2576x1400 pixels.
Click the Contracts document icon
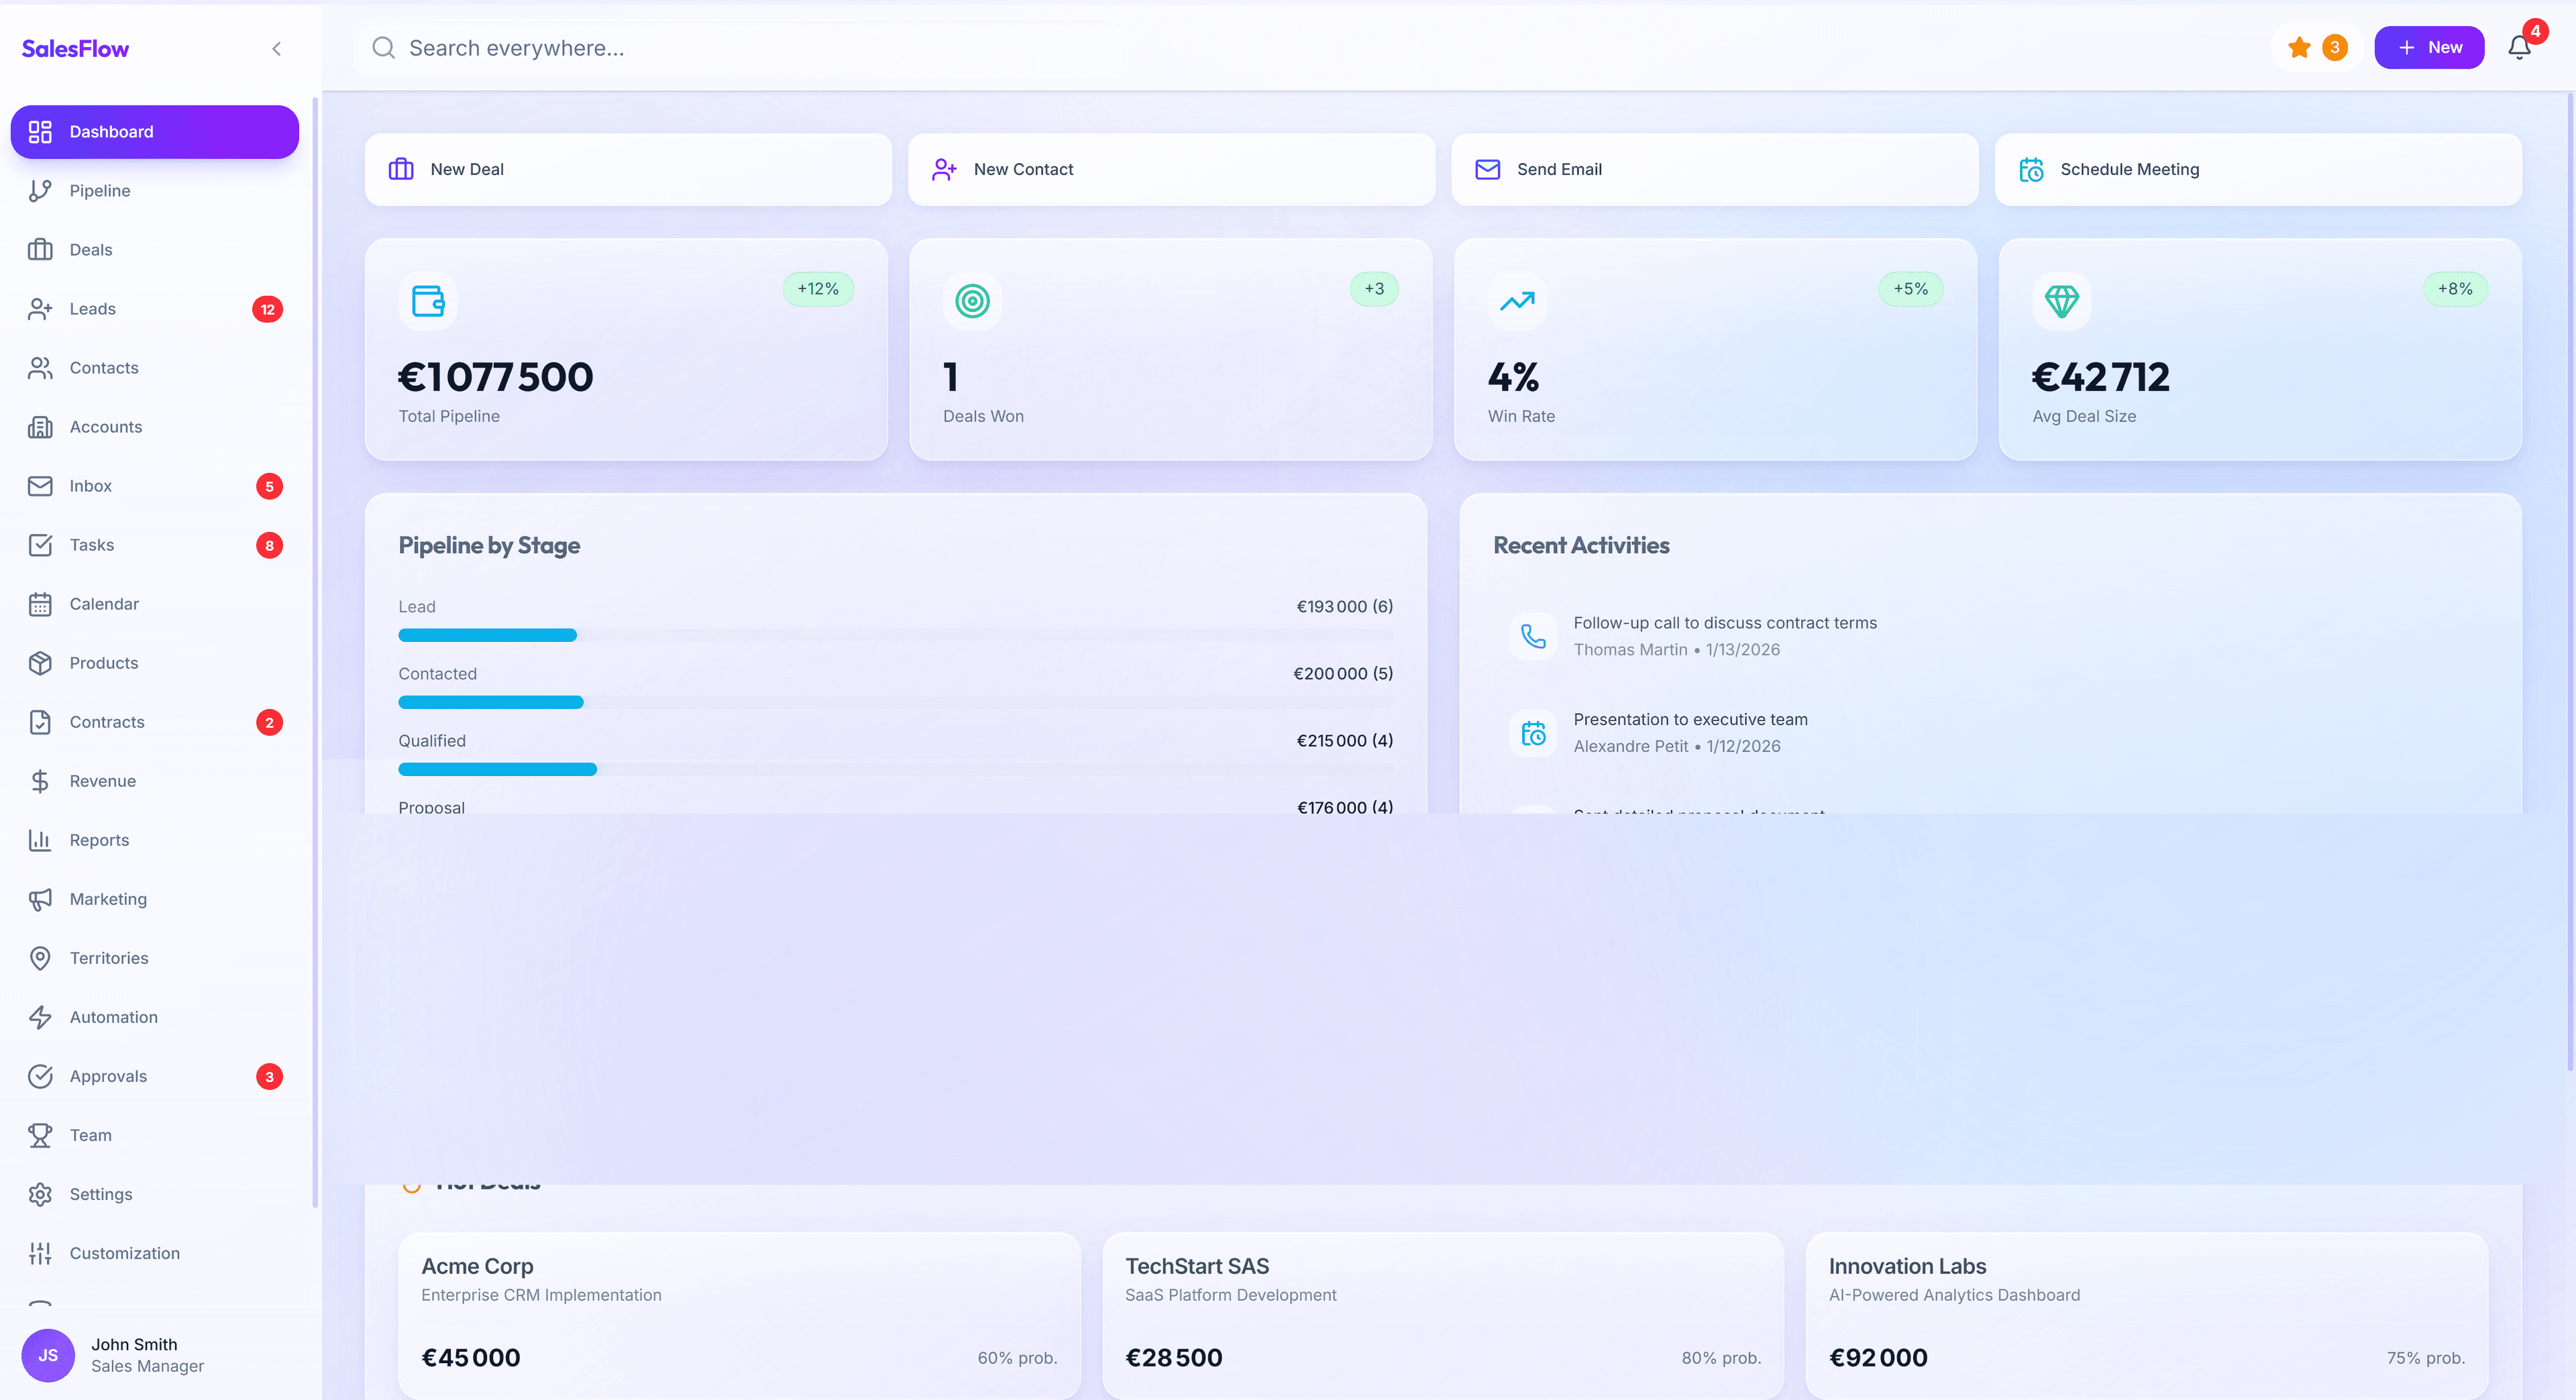click(x=40, y=722)
